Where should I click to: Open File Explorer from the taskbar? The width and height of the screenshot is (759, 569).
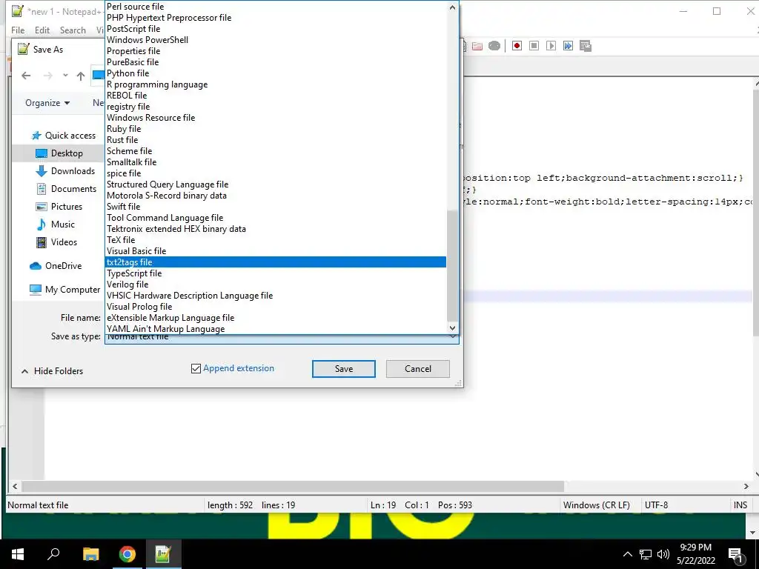pyautogui.click(x=90, y=554)
